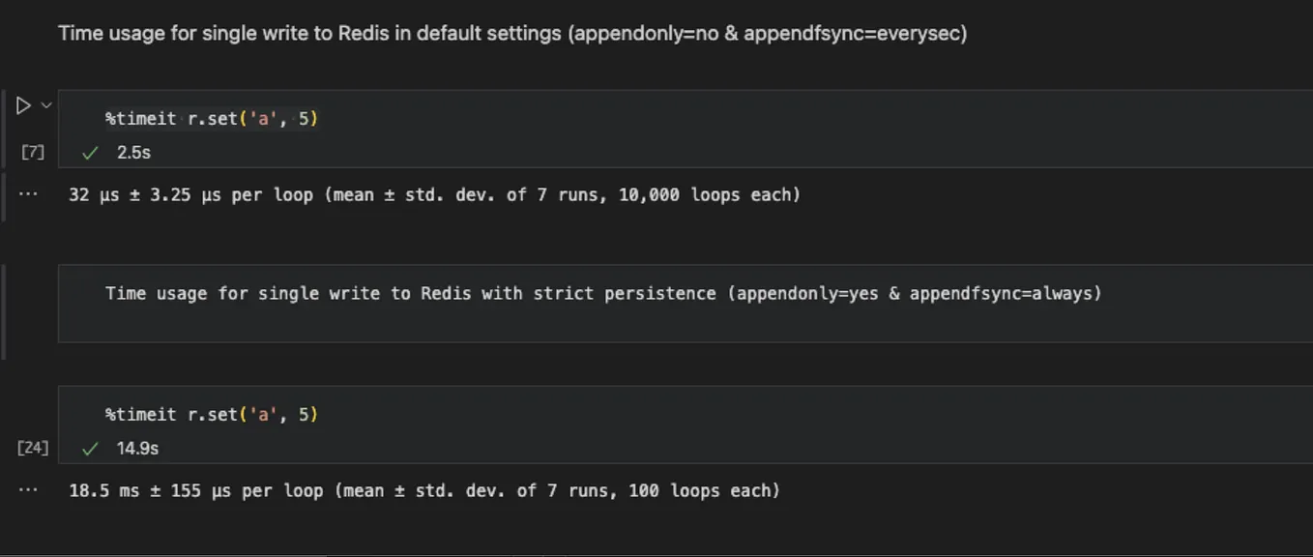
Task: Select the default settings heading markdown text
Action: click(x=512, y=33)
